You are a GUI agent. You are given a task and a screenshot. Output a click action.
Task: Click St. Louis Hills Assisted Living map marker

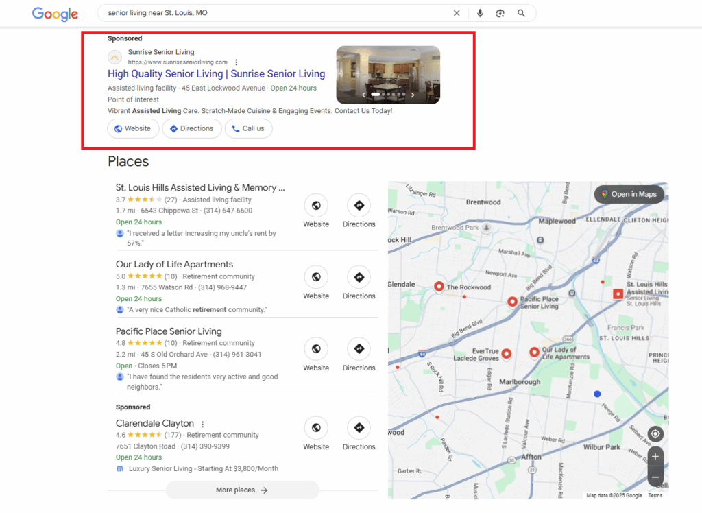pos(618,294)
